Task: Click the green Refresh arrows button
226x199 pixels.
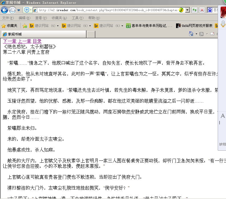Action: pyautogui.click(x=195, y=10)
